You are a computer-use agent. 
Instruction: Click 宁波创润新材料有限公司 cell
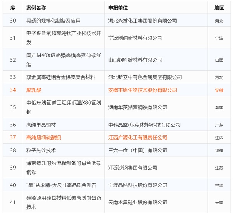coord(135,38)
